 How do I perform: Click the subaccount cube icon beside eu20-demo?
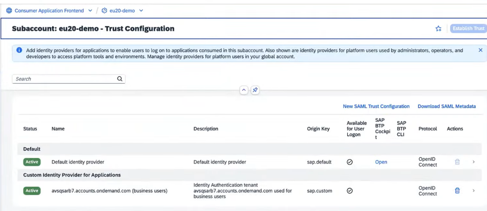(104, 11)
